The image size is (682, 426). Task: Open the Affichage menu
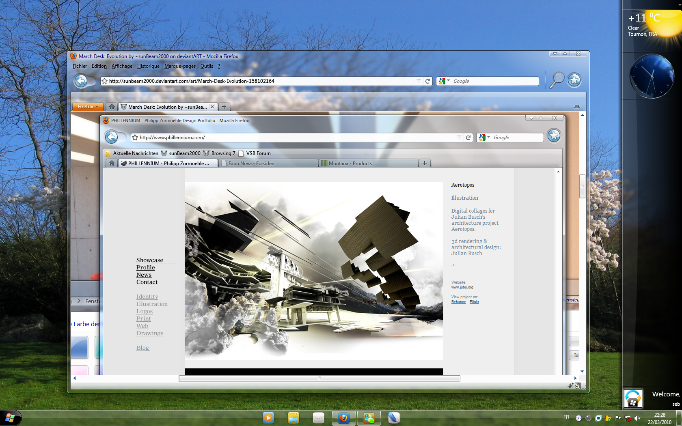122,66
